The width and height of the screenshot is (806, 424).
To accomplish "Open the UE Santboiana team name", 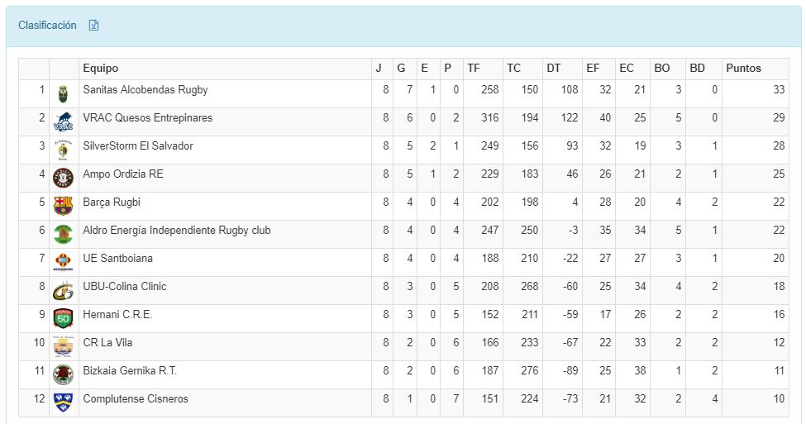I will (x=117, y=259).
